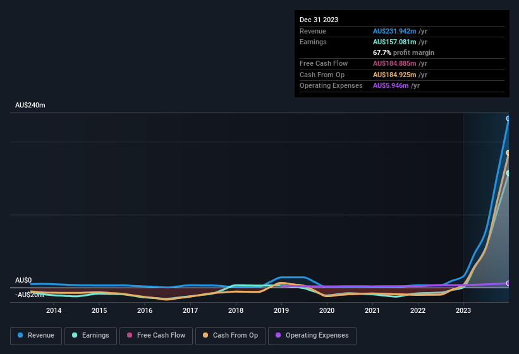The image size is (519, 354).
Task: Toggle the Operating Expenses legend button
Action: (x=312, y=336)
